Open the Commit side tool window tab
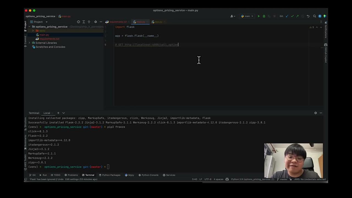Screen dimensions: 352x198 pos(25,41)
